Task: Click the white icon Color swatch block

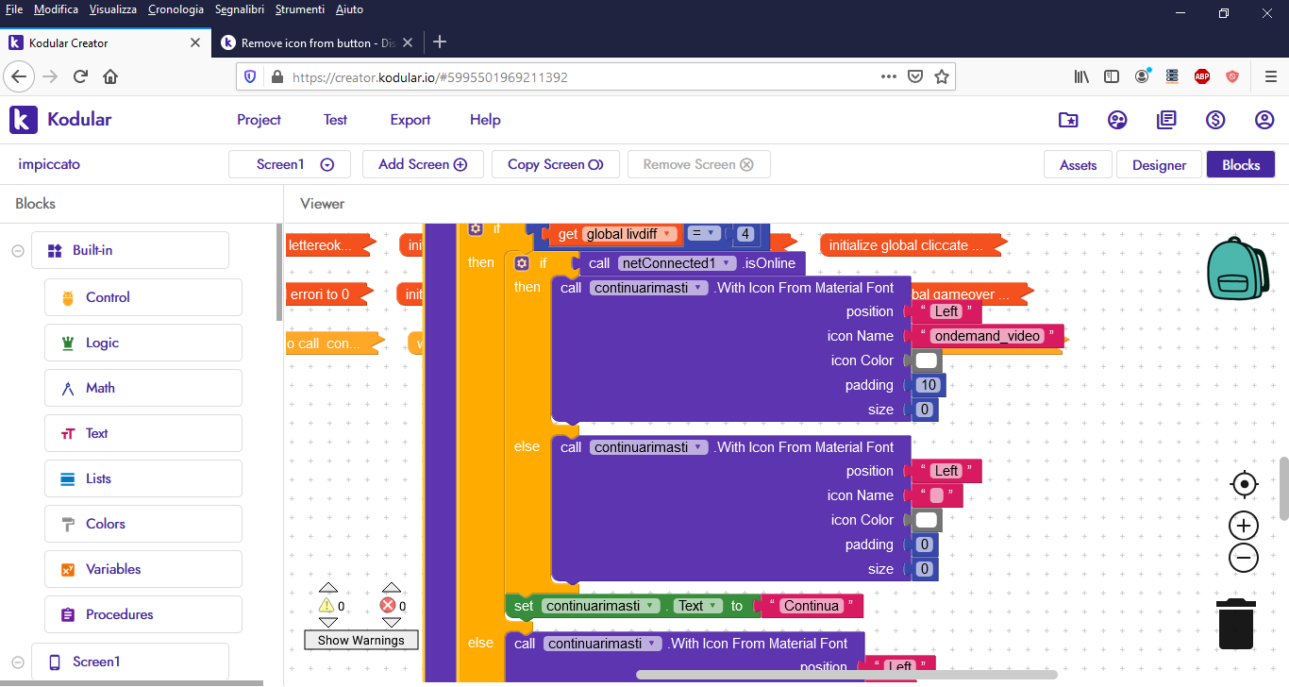Action: pos(927,360)
